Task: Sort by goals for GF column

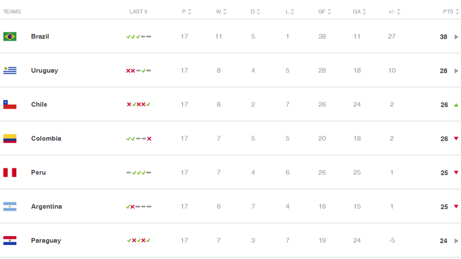Action: pos(325,12)
